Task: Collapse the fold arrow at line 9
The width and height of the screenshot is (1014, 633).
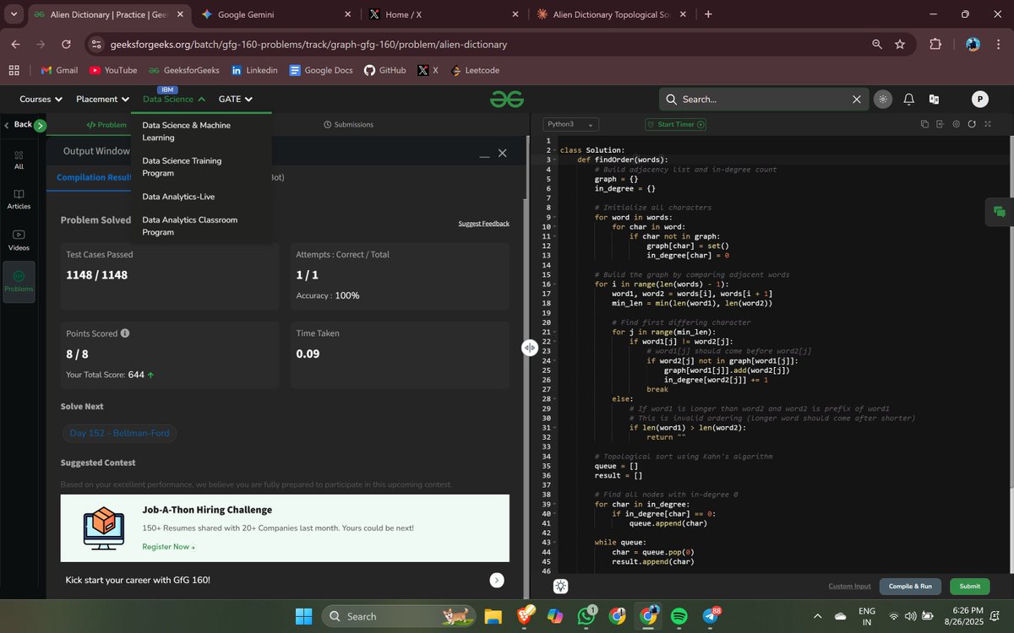Action: pos(553,217)
